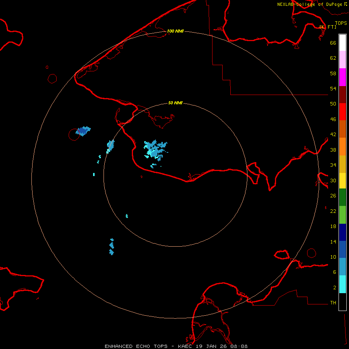Image resolution: width=349 pixels, height=349 pixels.
Task: Click the 50 NMI range ring label
Action: [x=175, y=103]
